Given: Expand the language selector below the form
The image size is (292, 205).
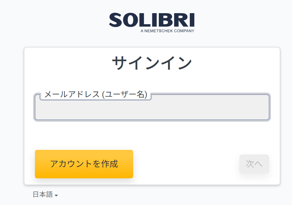Looking at the screenshot, I should coord(45,195).
